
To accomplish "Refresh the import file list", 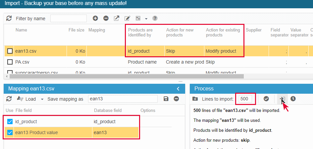I will pyautogui.click(x=9, y=19).
